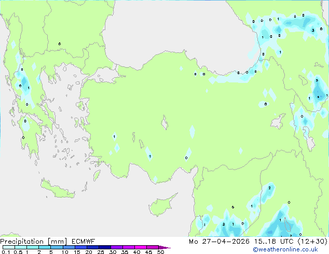Click the legend label "0.5"
The width and height of the screenshot is (329, 254).
point(18,252)
